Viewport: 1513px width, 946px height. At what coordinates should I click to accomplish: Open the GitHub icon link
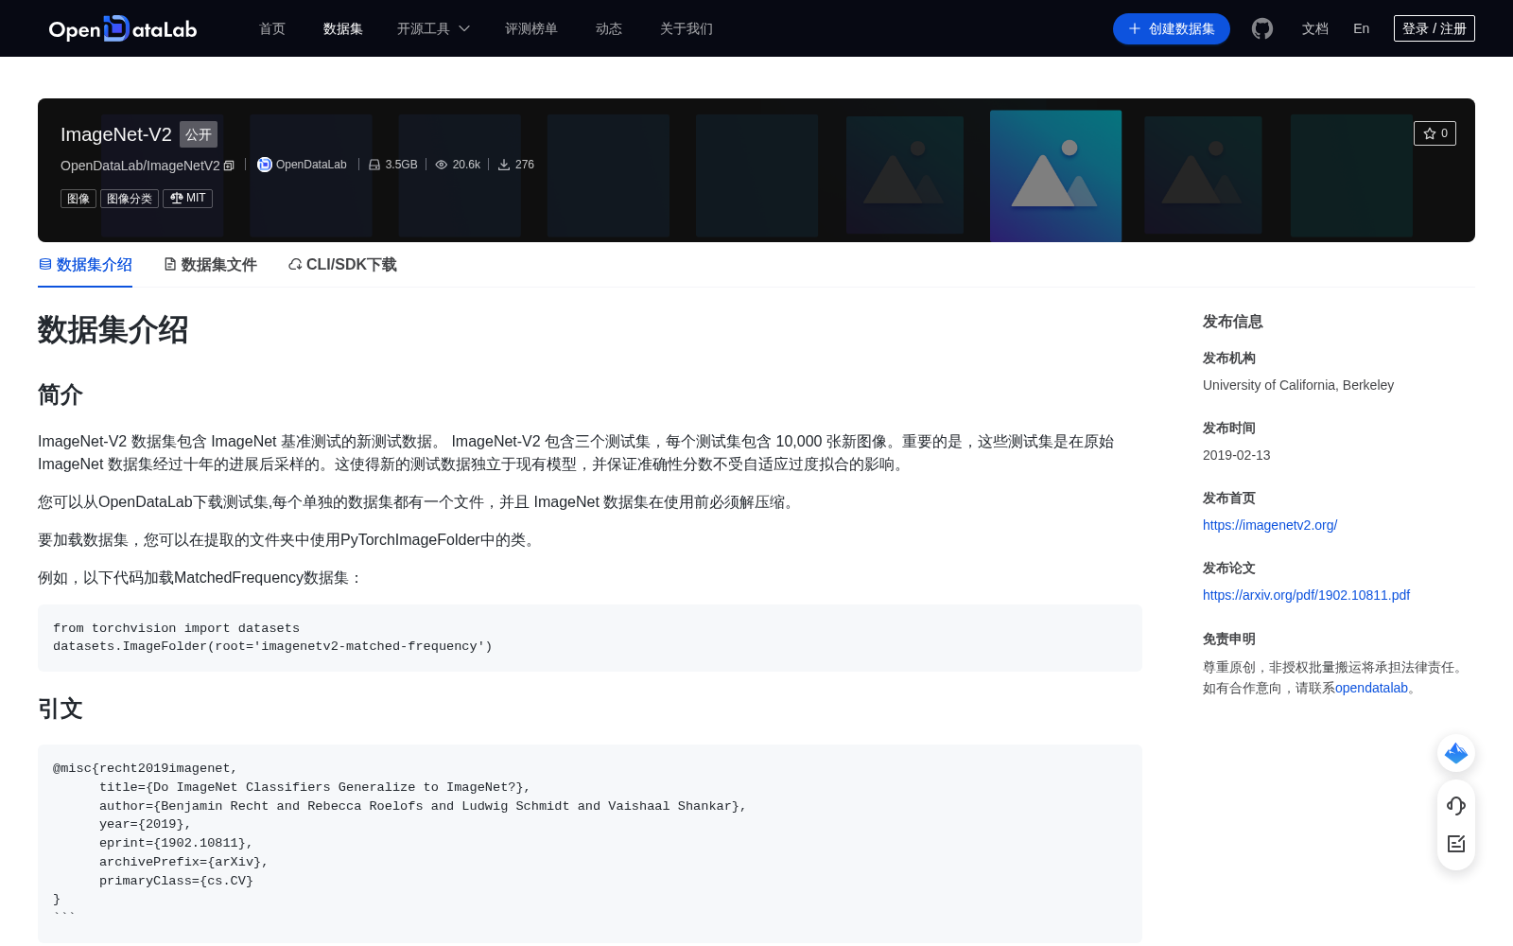point(1262,28)
